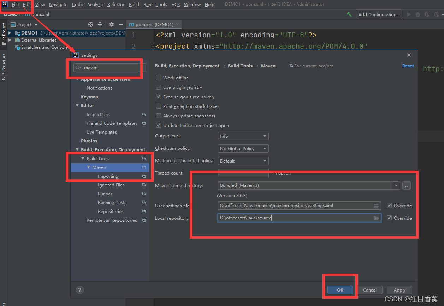Click project-level icon beside Remote Jar Repositories
Image resolution: width=444 pixels, height=306 pixels.
pos(144,220)
